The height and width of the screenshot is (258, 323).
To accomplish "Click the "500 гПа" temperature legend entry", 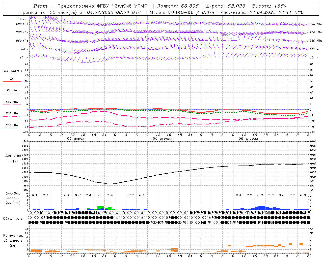I will (12, 125).
